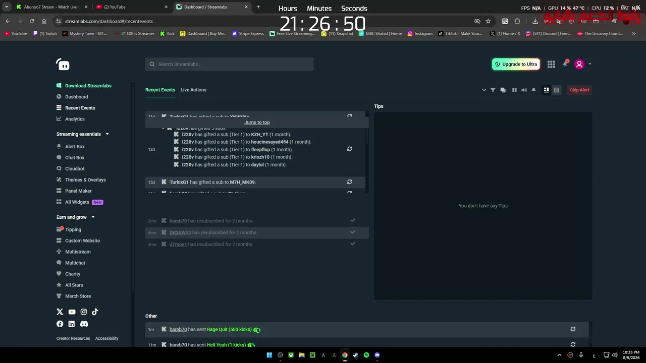This screenshot has width=646, height=363.
Task: Click the Streamlabs logo
Action: [x=63, y=64]
